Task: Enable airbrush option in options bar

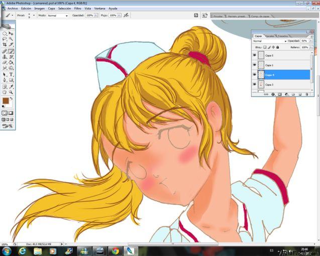Action: coord(126,15)
